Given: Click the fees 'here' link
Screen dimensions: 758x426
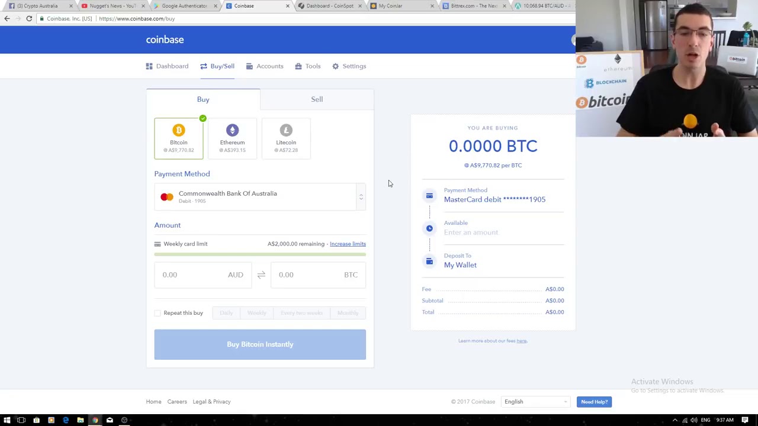Looking at the screenshot, I should coord(521,341).
